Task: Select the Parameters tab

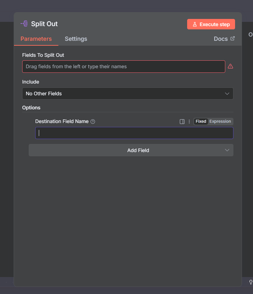Action: pos(36,39)
